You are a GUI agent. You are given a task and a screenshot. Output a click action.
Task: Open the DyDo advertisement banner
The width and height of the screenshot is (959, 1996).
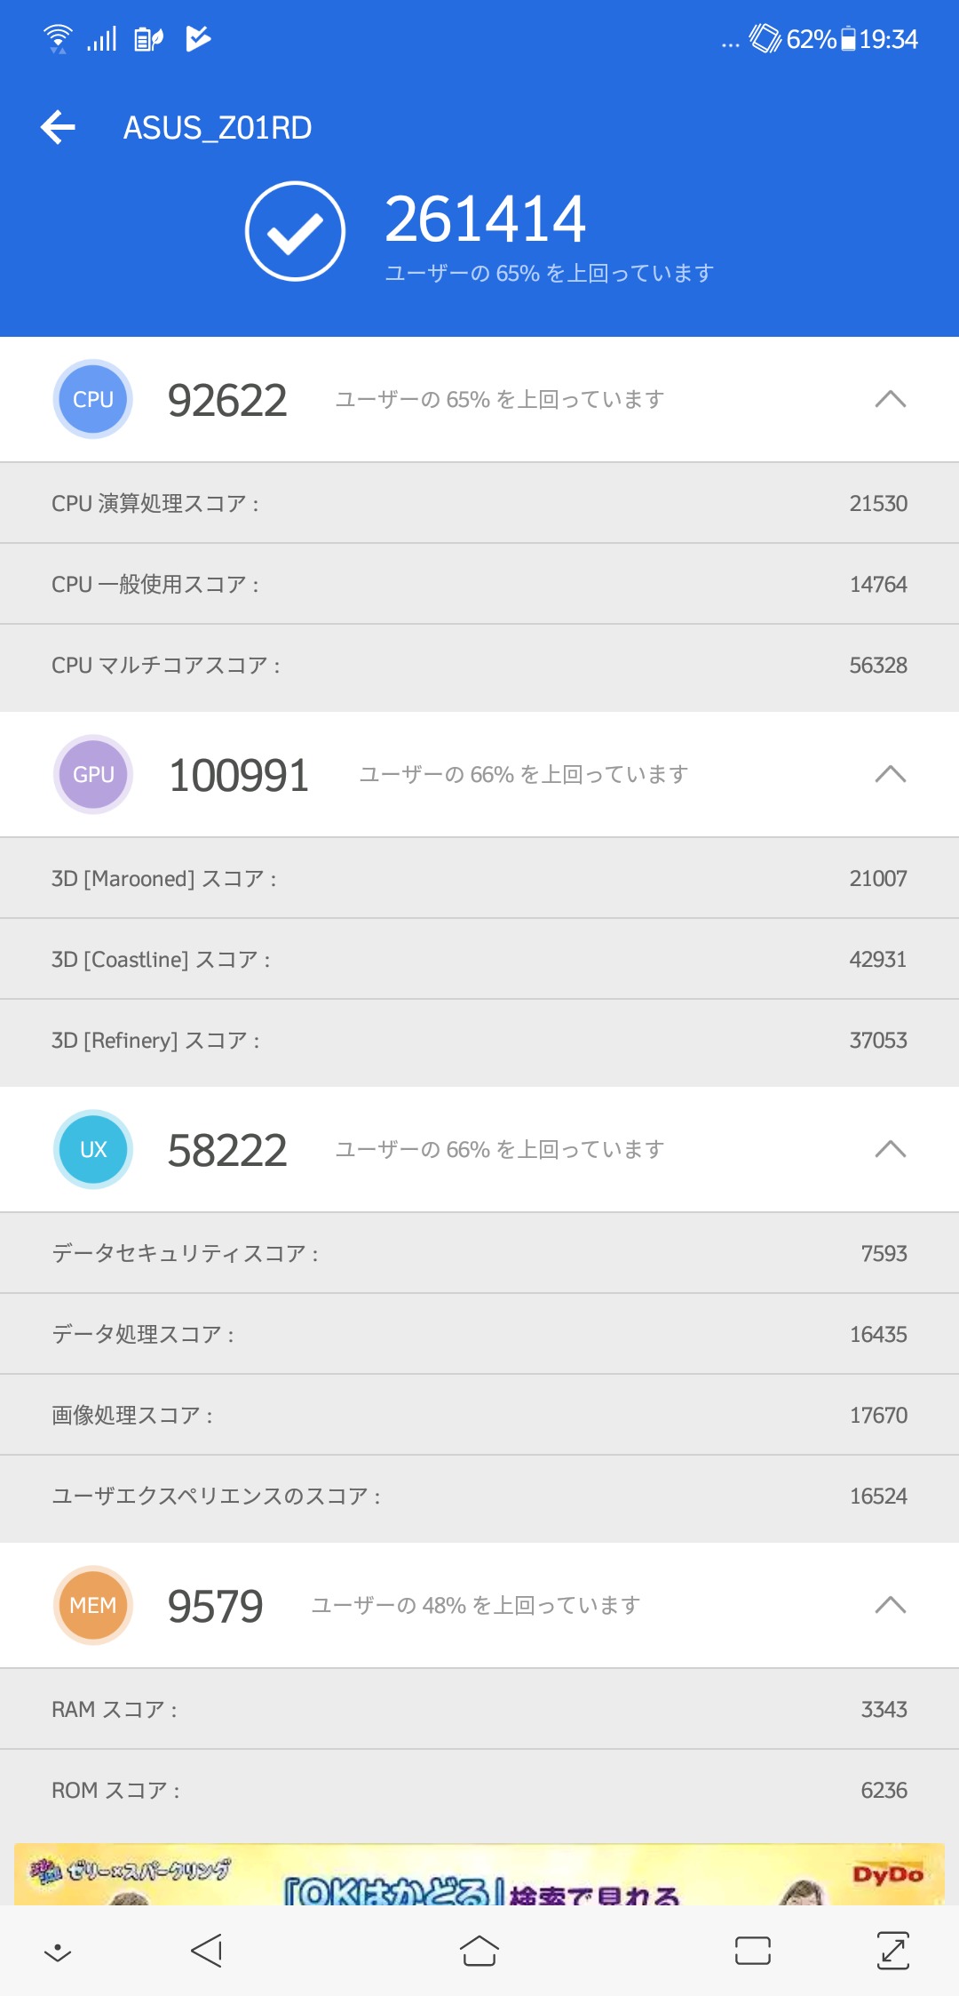[479, 1873]
